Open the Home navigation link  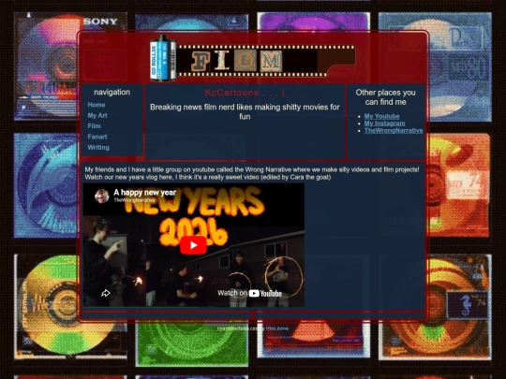(x=97, y=105)
